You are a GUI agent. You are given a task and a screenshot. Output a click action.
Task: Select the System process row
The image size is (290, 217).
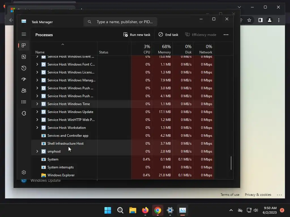123,159
